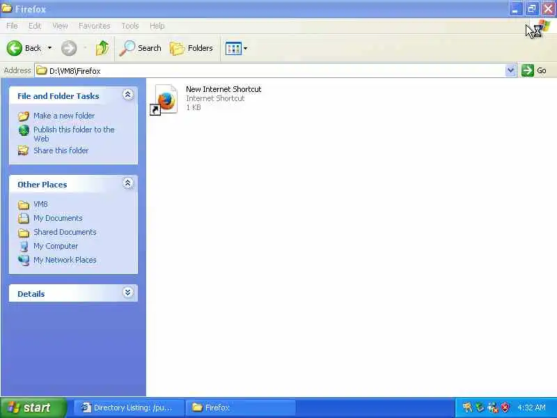
Task: Open the View menu
Action: pyautogui.click(x=60, y=26)
